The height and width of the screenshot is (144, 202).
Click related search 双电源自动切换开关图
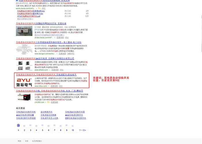75,112
